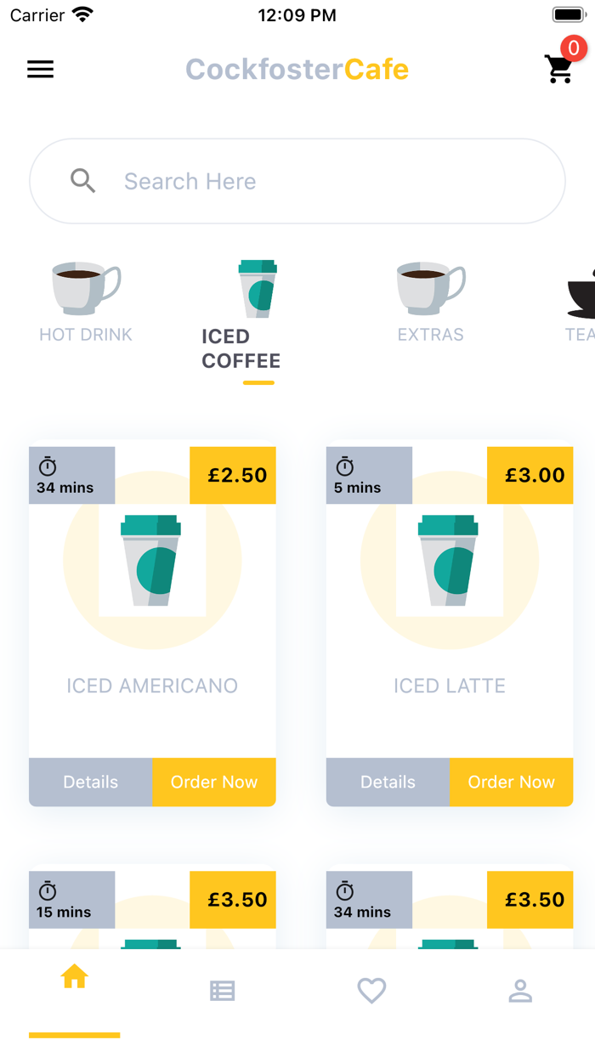The image size is (595, 1057).
Task: Click the search magnifier icon
Action: point(83,180)
